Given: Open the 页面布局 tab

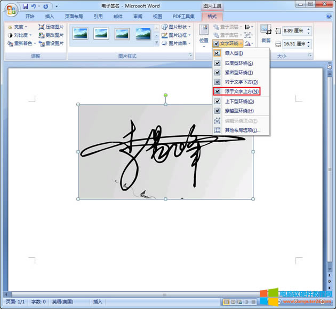Looking at the screenshot, I should point(74,17).
